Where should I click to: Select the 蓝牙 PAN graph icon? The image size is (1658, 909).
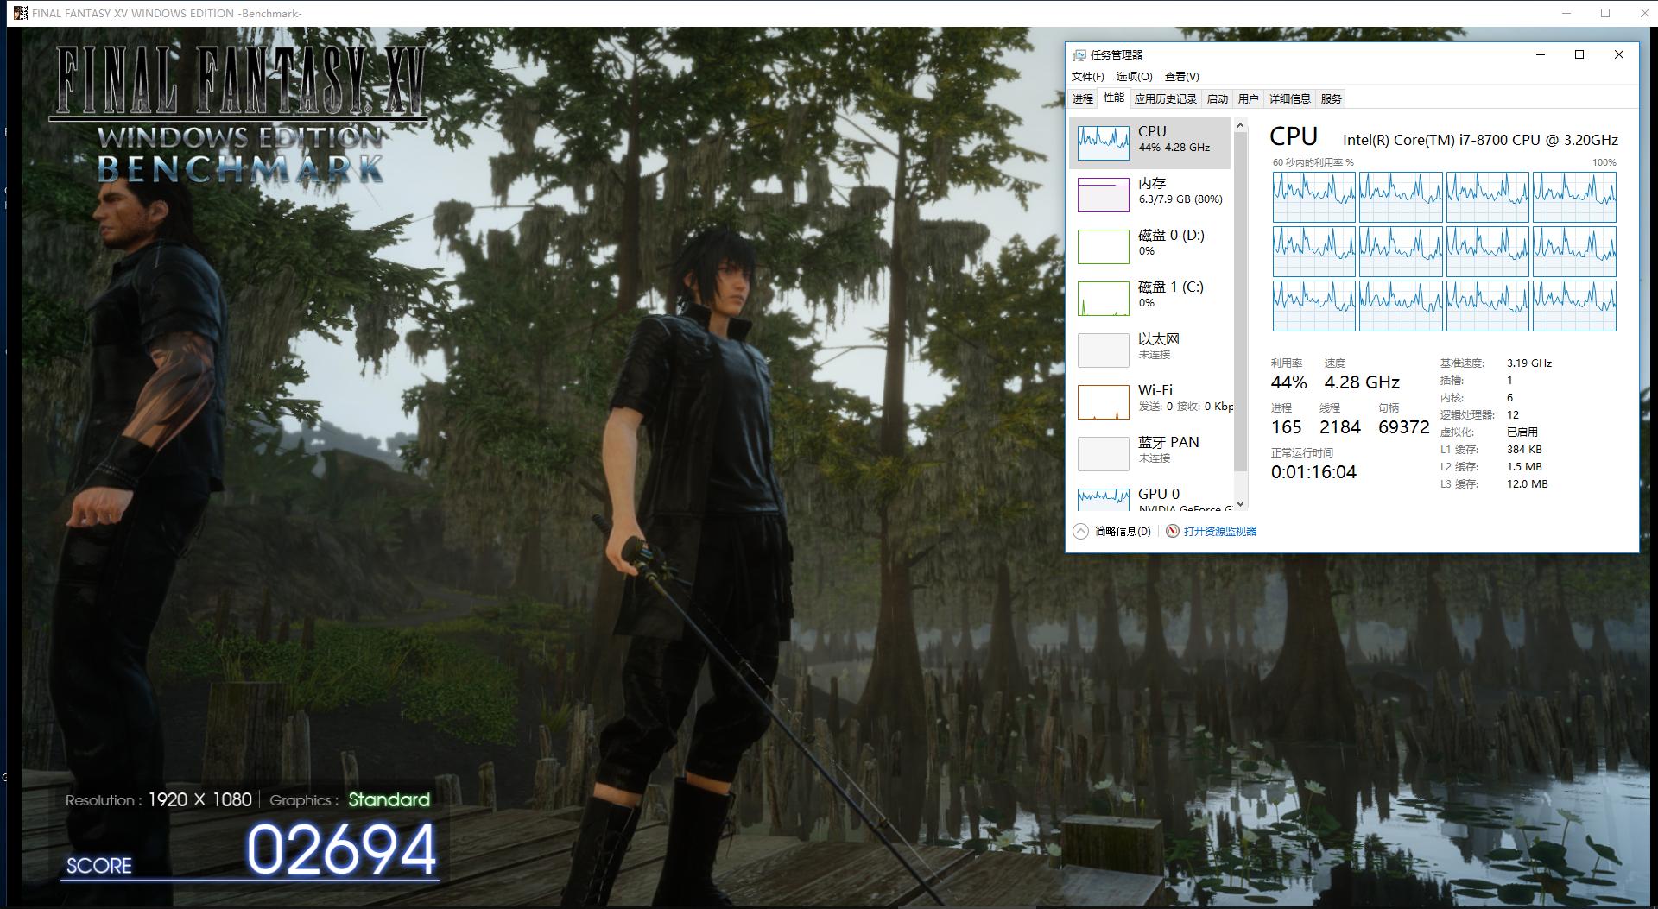1103,453
